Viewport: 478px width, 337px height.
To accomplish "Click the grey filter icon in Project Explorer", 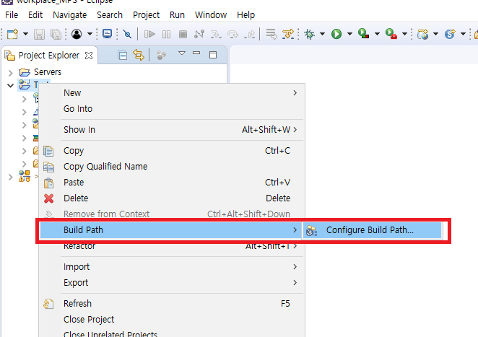I will click(161, 55).
